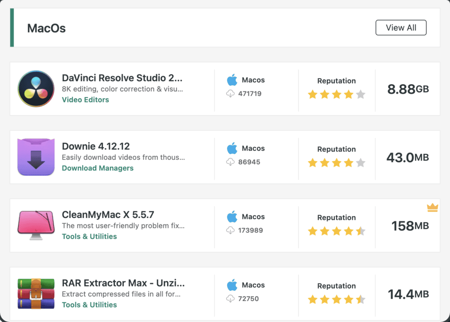
Task: Open Tools & Utilities under CleanMyMac X
Action: (89, 236)
